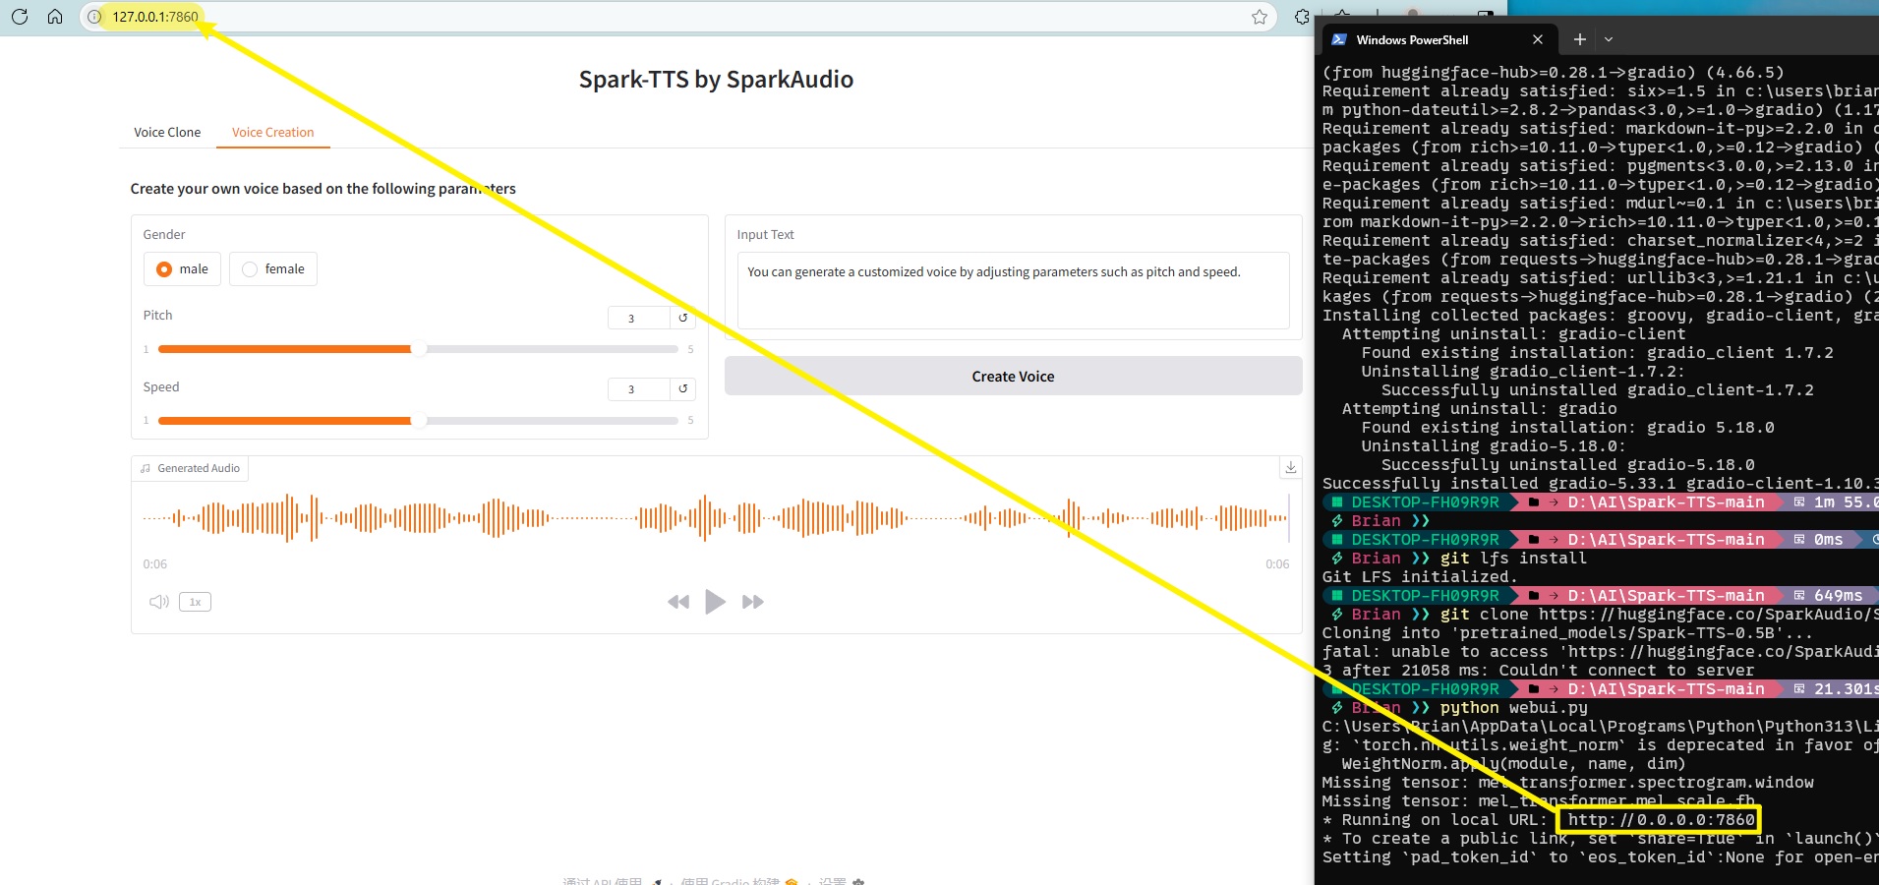Click the http://0.0.0.0:7860 URL in the terminal
Viewport: 1879px width, 885px height.
pyautogui.click(x=1661, y=820)
